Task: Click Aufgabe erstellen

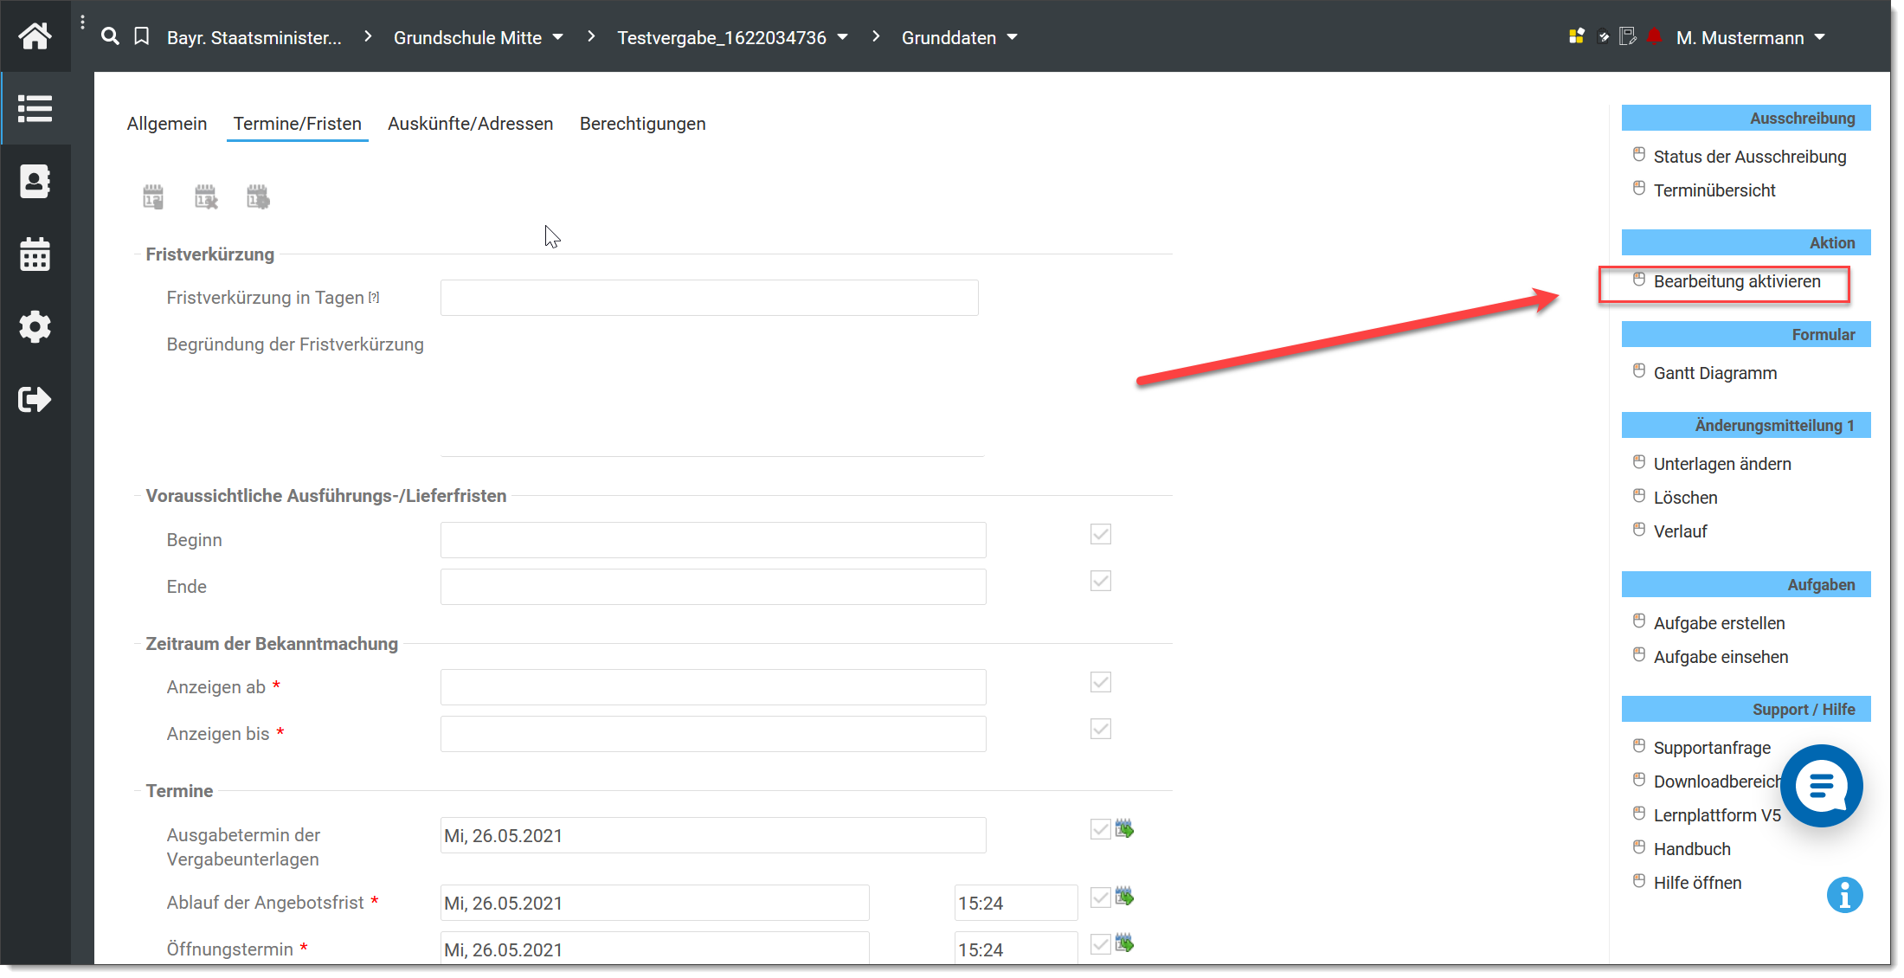Action: 1719,623
